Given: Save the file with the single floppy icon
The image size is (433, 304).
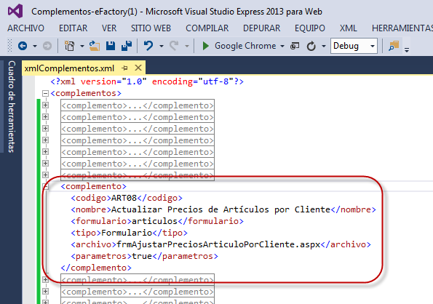Looking at the screenshot, I should point(111,46).
